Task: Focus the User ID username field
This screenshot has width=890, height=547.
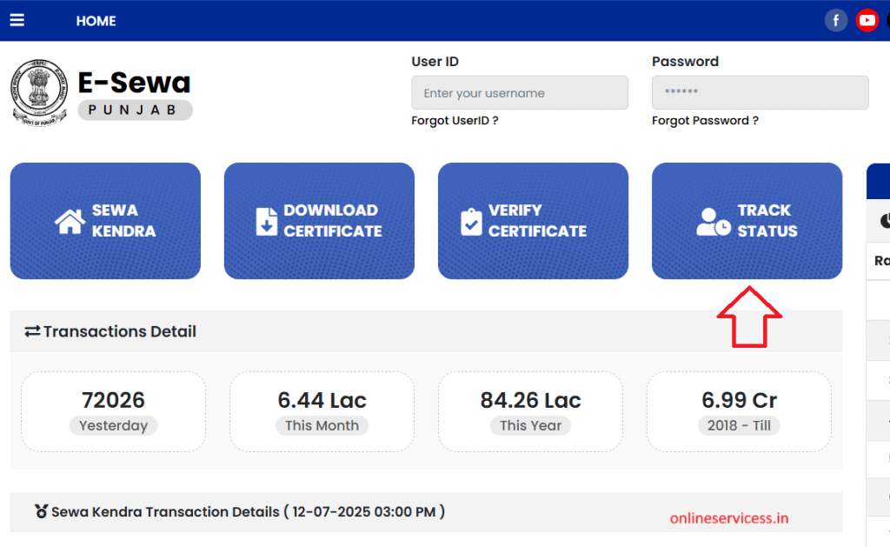Action: point(520,92)
